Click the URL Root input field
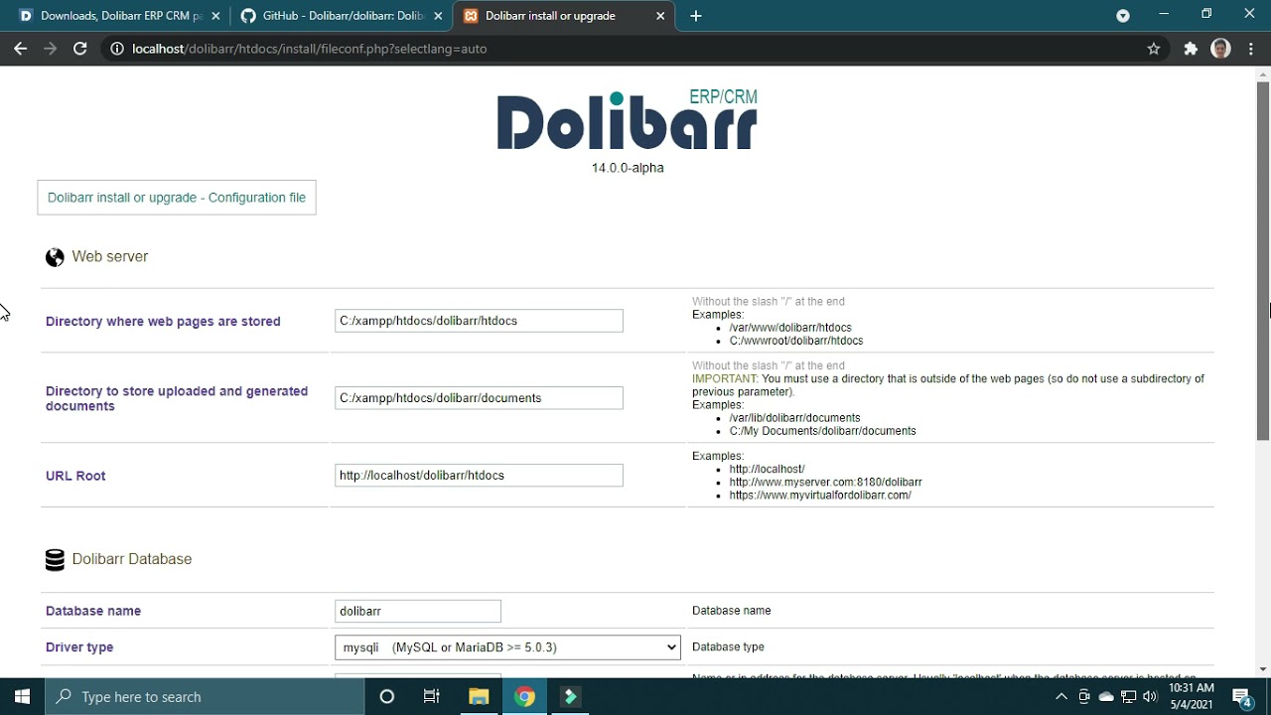1271x715 pixels. (479, 476)
